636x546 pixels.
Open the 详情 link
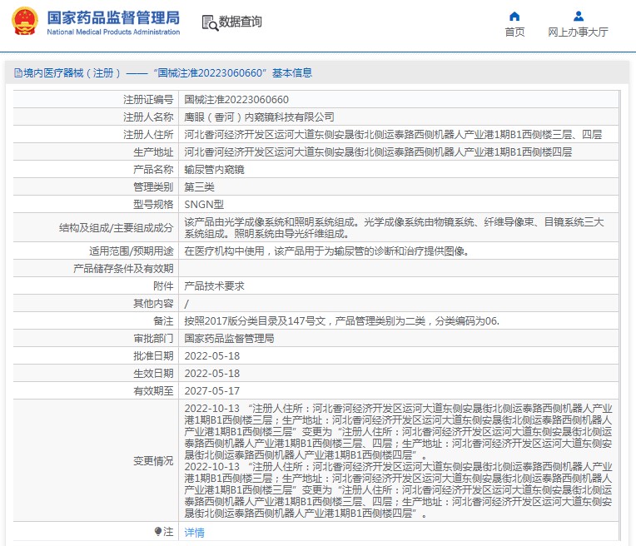194,532
